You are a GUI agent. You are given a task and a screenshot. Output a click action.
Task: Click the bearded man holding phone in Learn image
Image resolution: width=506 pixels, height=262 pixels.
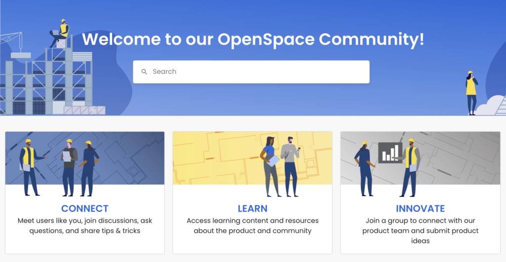(290, 165)
